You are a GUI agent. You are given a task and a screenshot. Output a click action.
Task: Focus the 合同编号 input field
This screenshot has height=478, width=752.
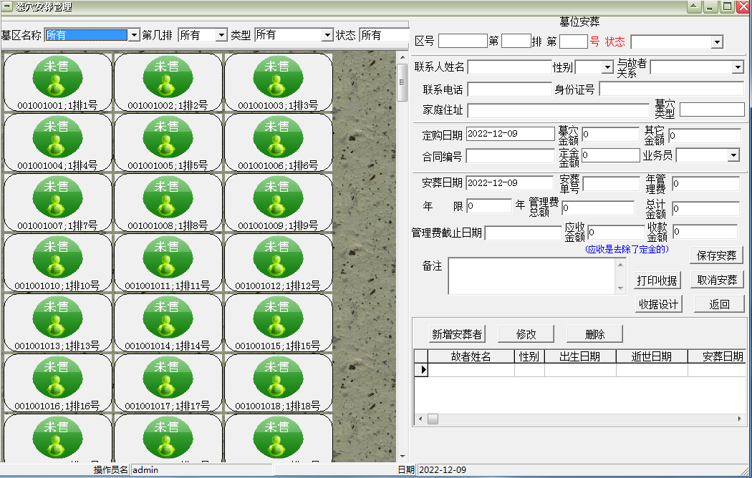click(x=510, y=156)
